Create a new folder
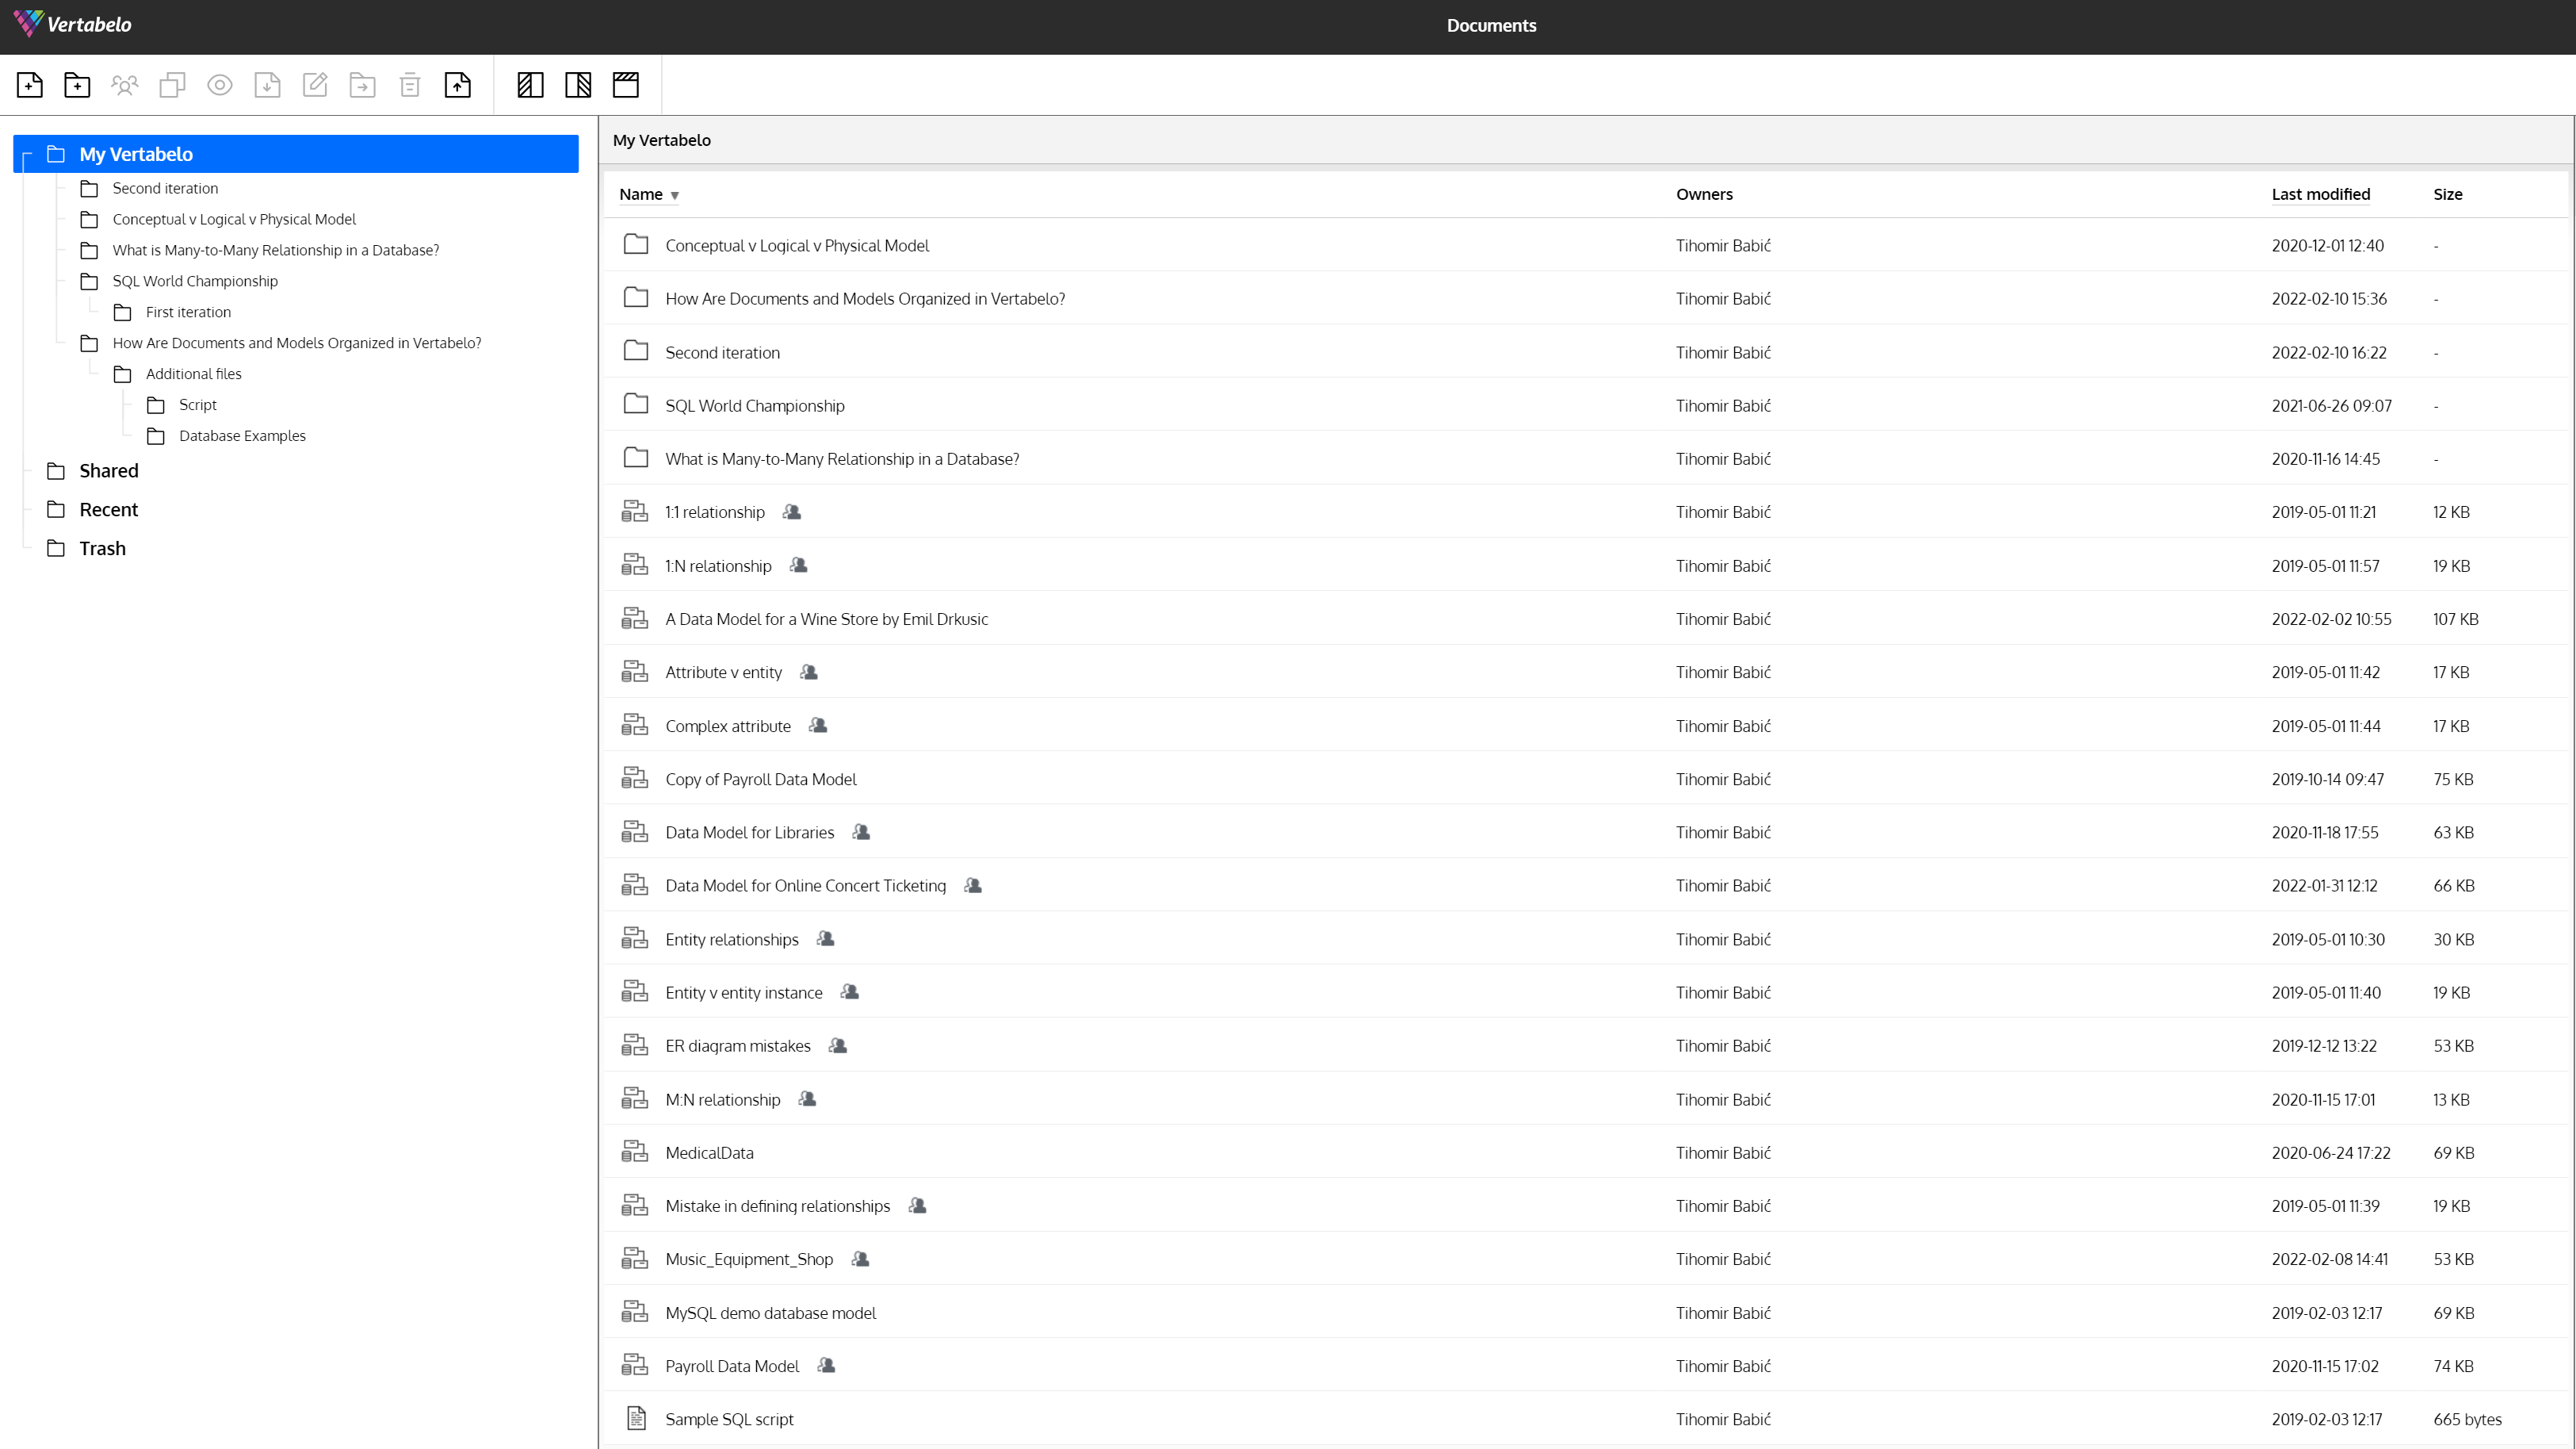Image resolution: width=2576 pixels, height=1449 pixels. (x=77, y=85)
